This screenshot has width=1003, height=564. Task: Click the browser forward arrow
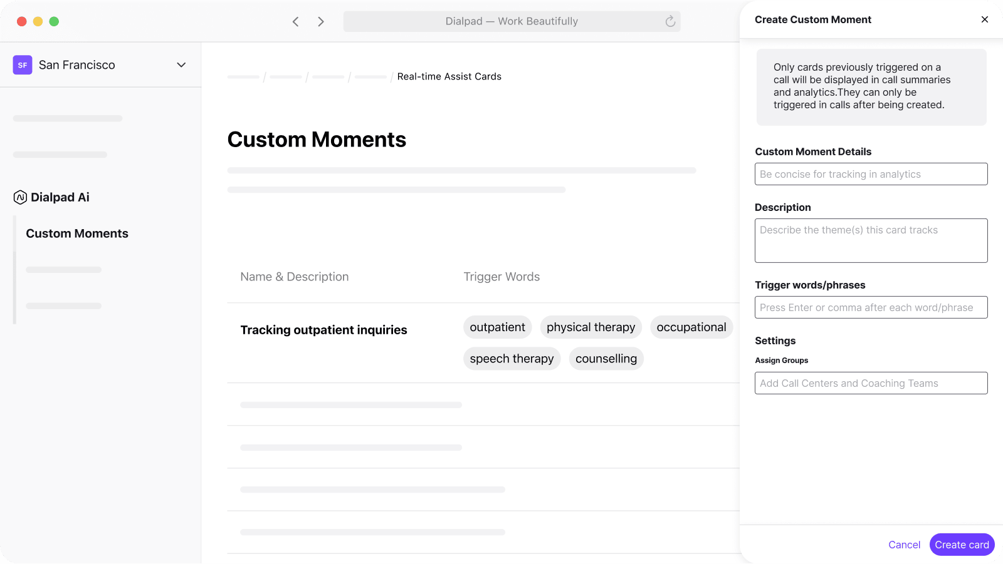[x=321, y=21]
